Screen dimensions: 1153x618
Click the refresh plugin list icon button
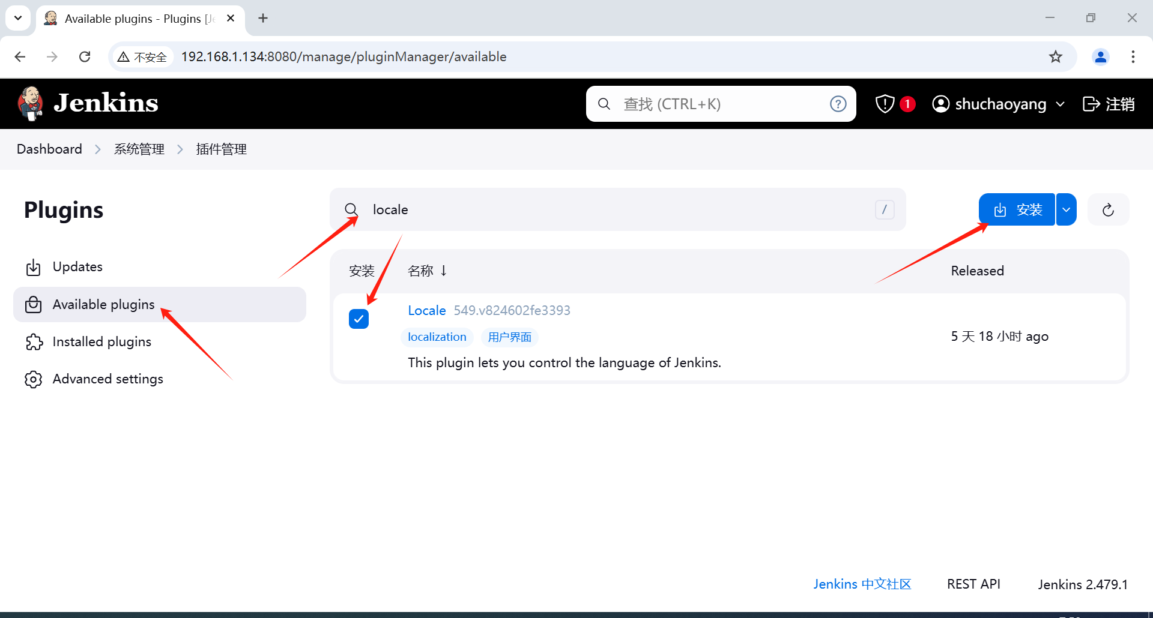(1109, 209)
